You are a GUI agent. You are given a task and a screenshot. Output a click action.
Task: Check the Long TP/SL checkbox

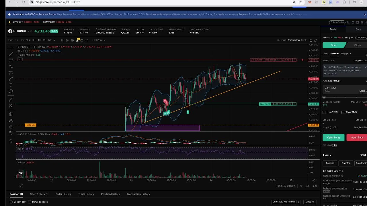(324, 112)
